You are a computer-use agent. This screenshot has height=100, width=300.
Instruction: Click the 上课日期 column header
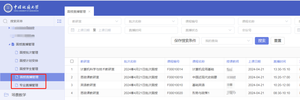coord(254,61)
